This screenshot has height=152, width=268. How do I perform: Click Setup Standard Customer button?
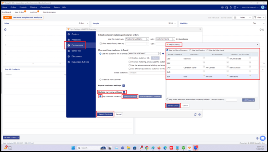tap(150, 97)
